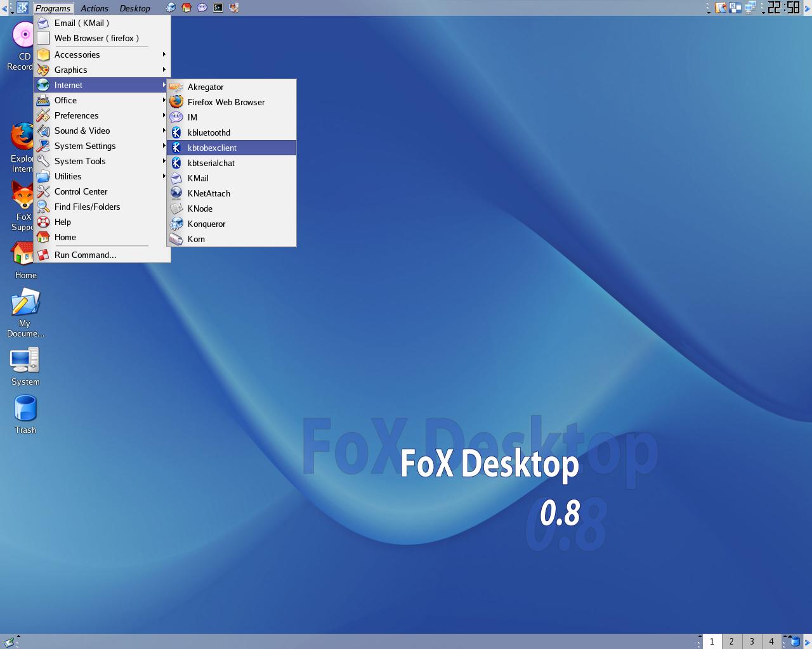This screenshot has height=649, width=812.
Task: Open My Documents desktop icon
Action: click(25, 312)
